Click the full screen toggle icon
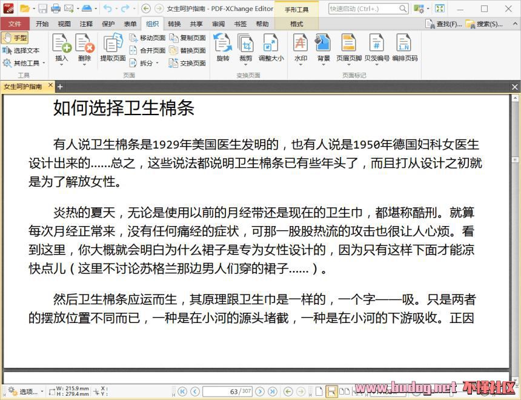Viewport: 521px width, 400px height. click(x=440, y=8)
